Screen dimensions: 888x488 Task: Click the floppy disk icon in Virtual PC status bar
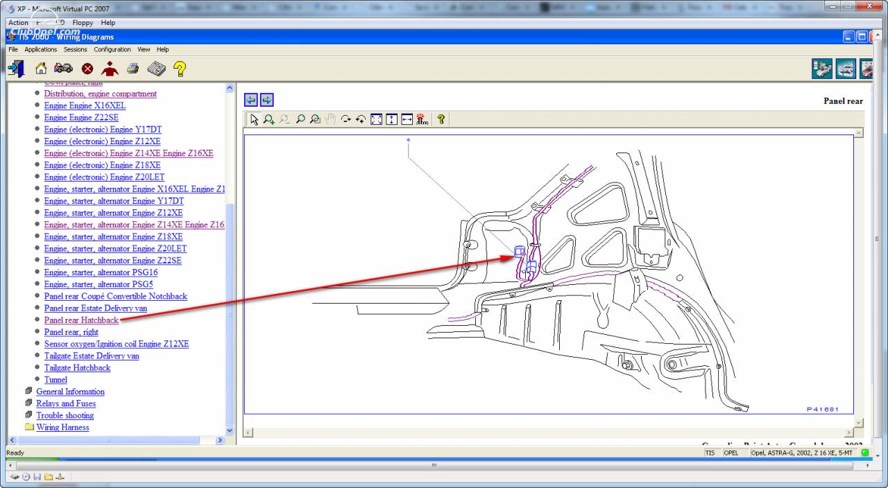(x=37, y=477)
